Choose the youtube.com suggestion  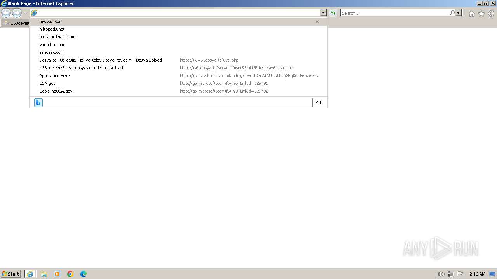pyautogui.click(x=178, y=45)
